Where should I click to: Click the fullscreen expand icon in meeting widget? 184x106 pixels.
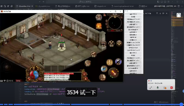pos(151,88)
